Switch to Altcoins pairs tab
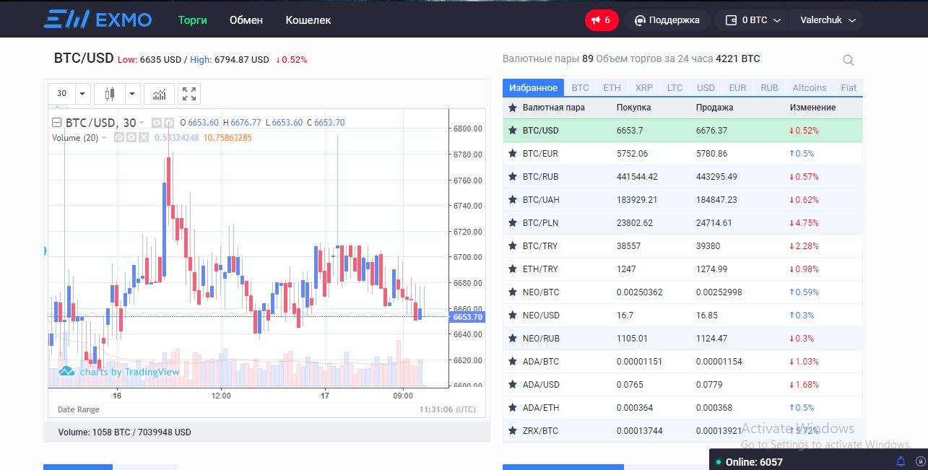928x470 pixels. point(810,87)
